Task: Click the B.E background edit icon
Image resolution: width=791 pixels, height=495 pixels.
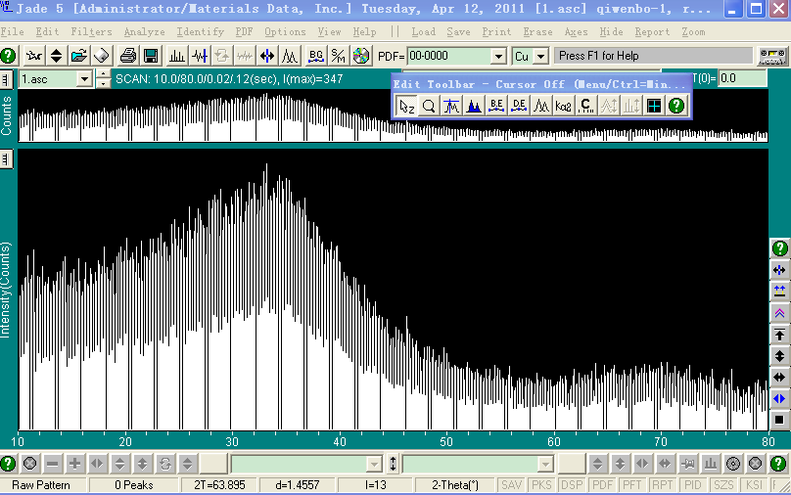Action: coord(496,106)
